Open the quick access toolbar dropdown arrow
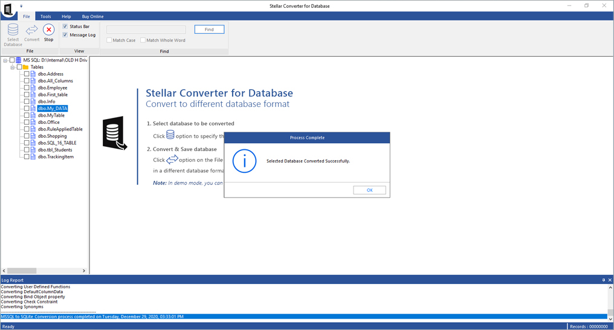614x330 pixels. click(x=21, y=6)
